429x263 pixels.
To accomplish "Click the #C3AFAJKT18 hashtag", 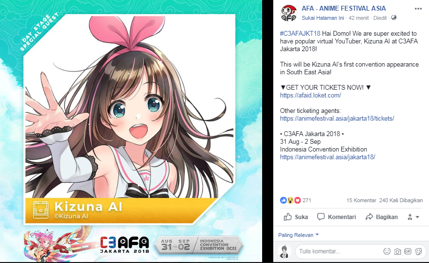I will click(x=300, y=34).
